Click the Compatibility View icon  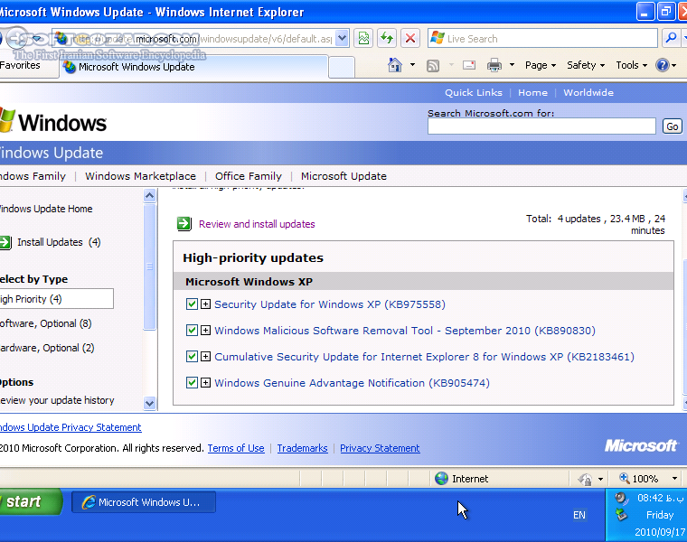pos(363,39)
